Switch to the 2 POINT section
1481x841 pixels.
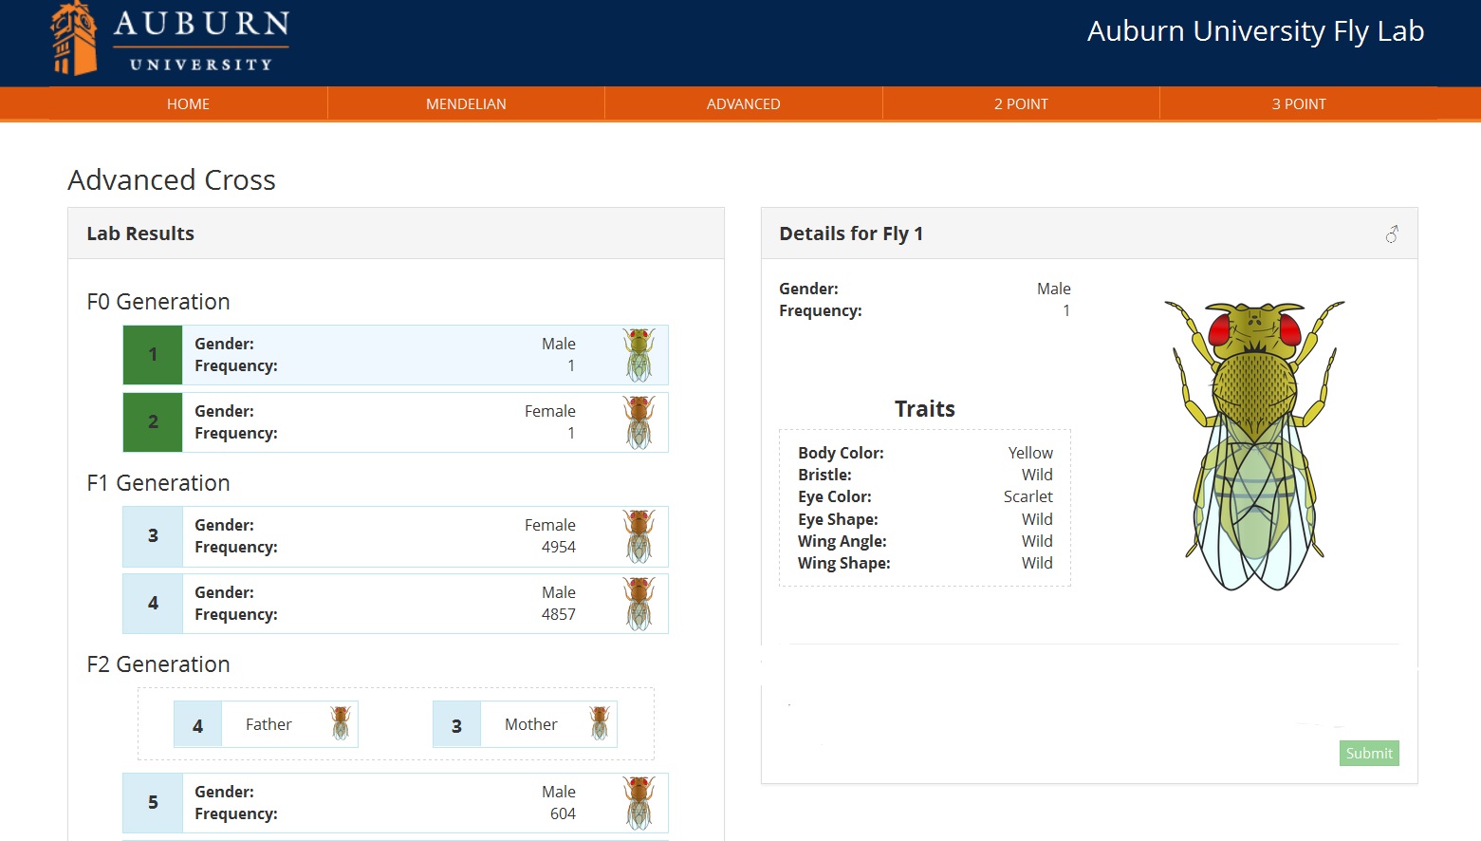click(x=1021, y=104)
